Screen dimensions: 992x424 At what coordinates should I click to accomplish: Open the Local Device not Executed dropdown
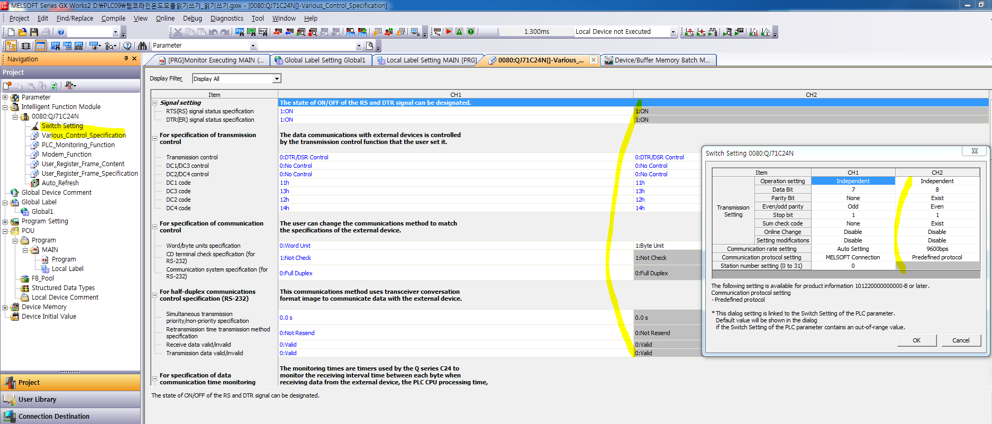(673, 32)
